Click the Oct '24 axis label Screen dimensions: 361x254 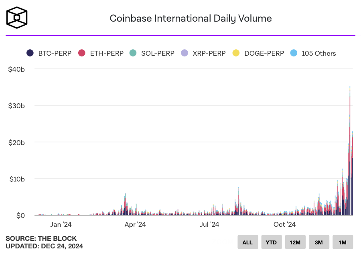[x=284, y=224]
